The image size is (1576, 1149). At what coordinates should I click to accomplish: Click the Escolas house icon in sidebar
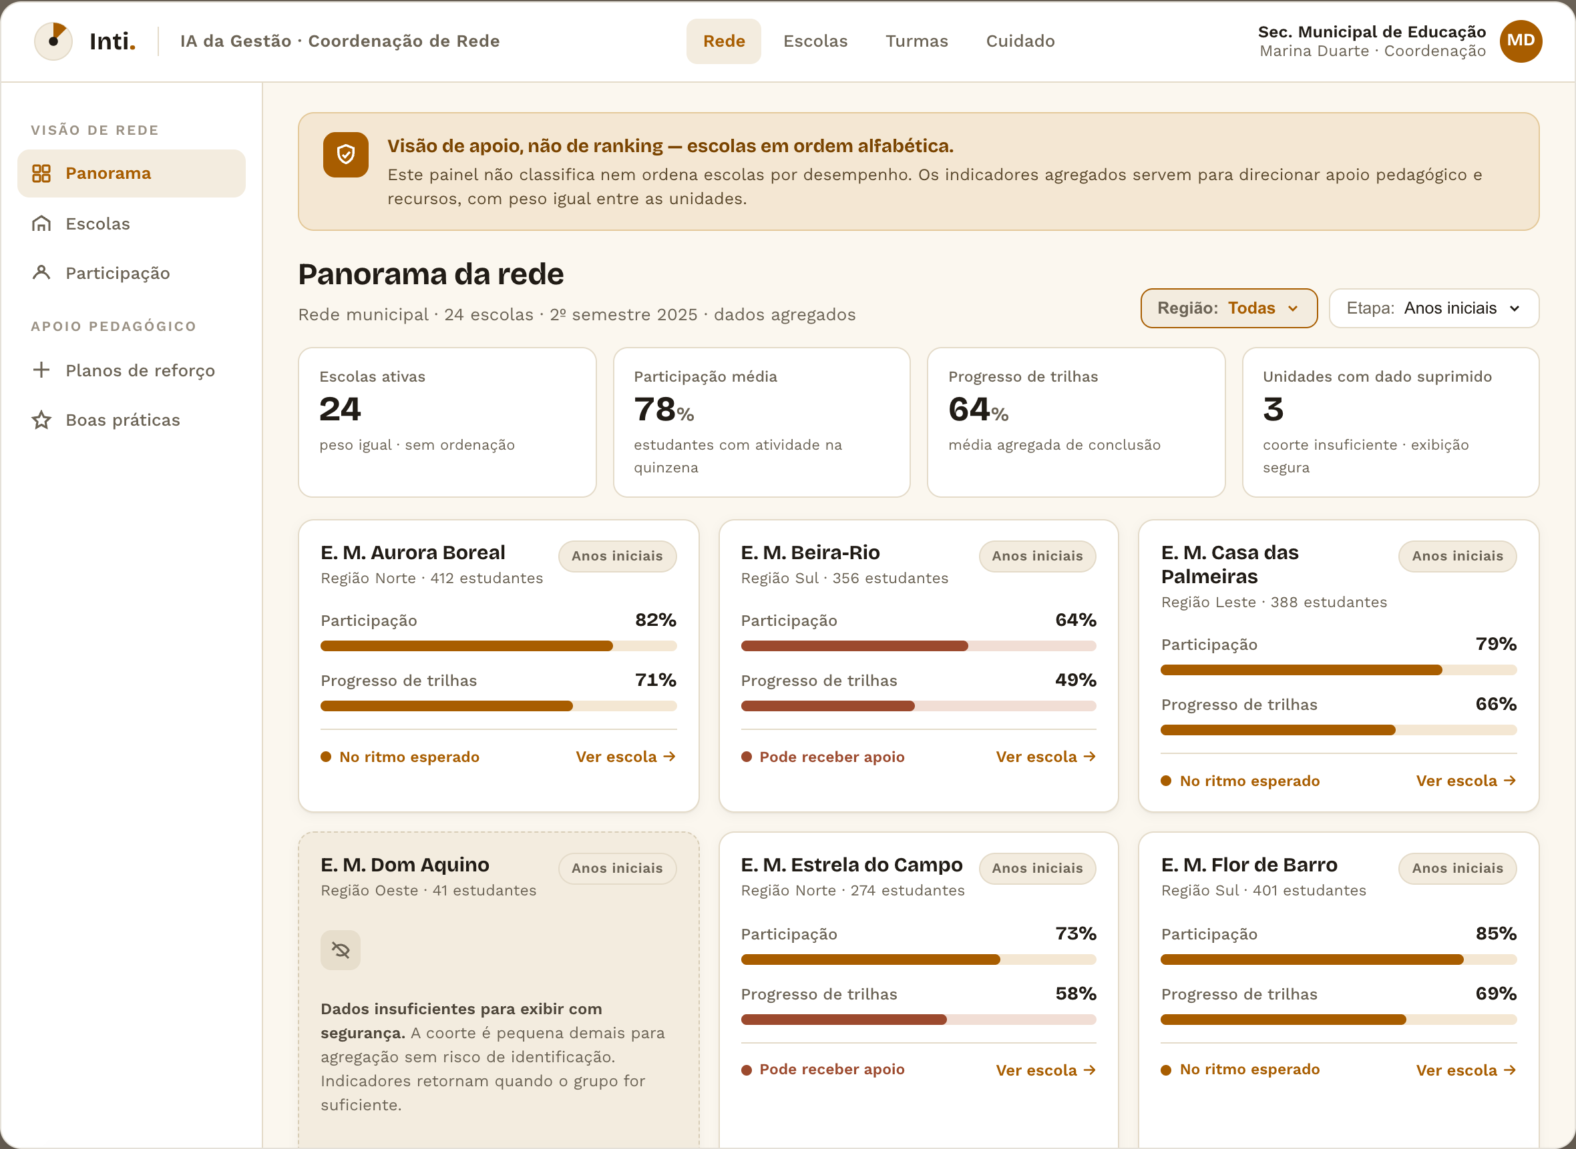[x=41, y=224]
